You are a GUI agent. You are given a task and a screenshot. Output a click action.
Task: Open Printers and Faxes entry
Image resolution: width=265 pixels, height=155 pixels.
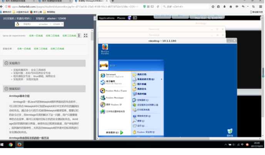tap(141, 110)
